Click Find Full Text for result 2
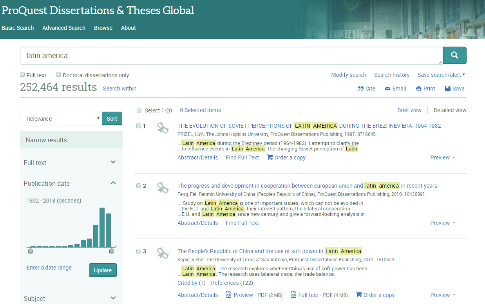 pos(242,223)
